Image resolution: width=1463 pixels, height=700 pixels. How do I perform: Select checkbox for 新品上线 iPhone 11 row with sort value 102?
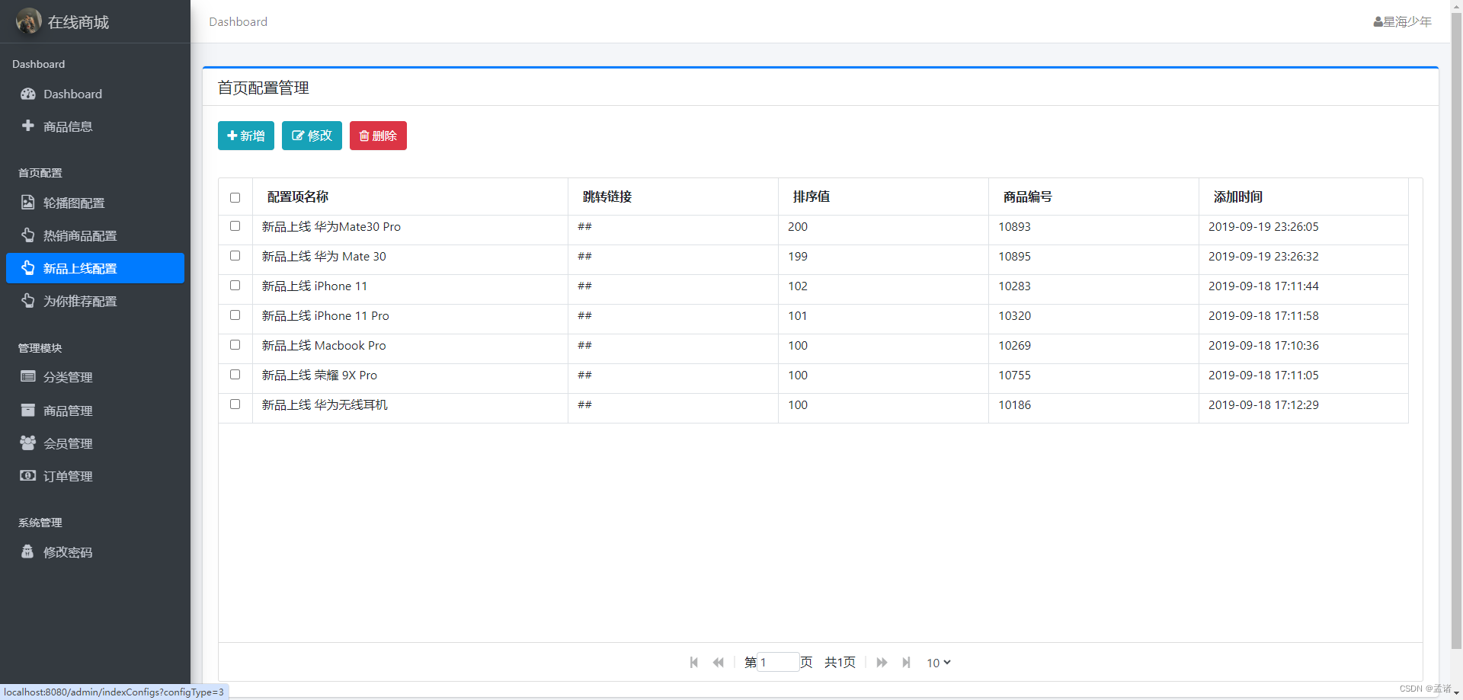coord(235,286)
